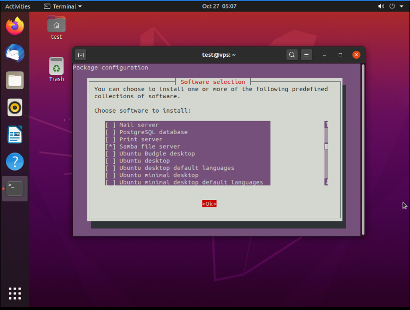The width and height of the screenshot is (410, 310).
Task: Open the clock Oct 27 05:07 menu
Action: (219, 6)
